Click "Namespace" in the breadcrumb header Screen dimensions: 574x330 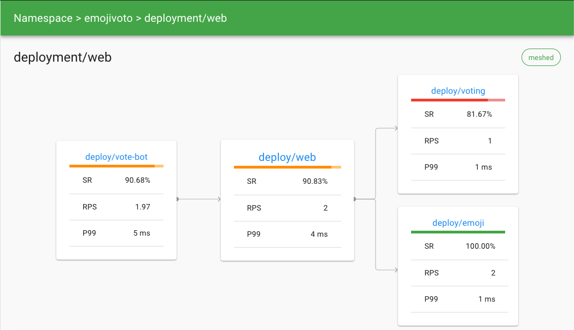tap(43, 18)
